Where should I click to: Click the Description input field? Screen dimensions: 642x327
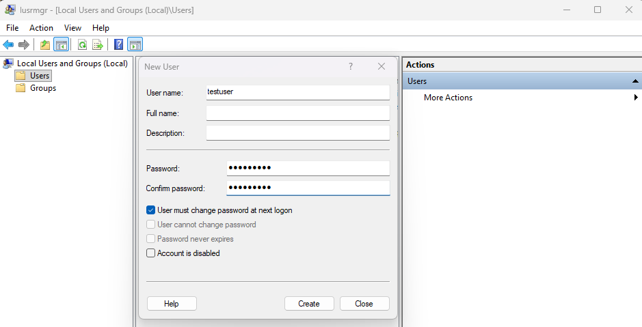coord(297,133)
